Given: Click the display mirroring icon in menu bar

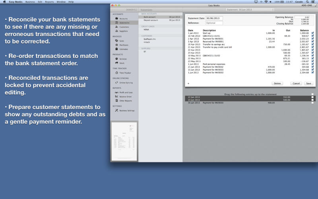Looking at the screenshot, I should click(x=256, y=2).
